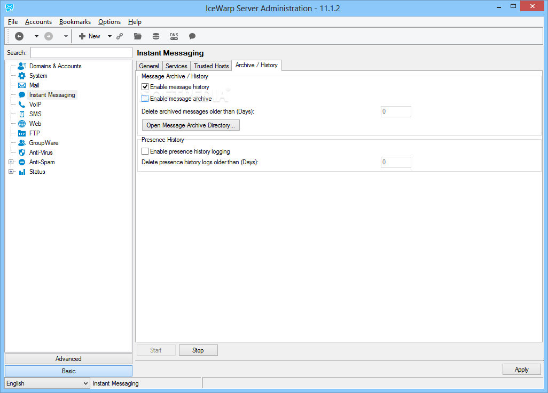Select VoIP tree label
Screen dimensions: 548x393
click(x=35, y=105)
